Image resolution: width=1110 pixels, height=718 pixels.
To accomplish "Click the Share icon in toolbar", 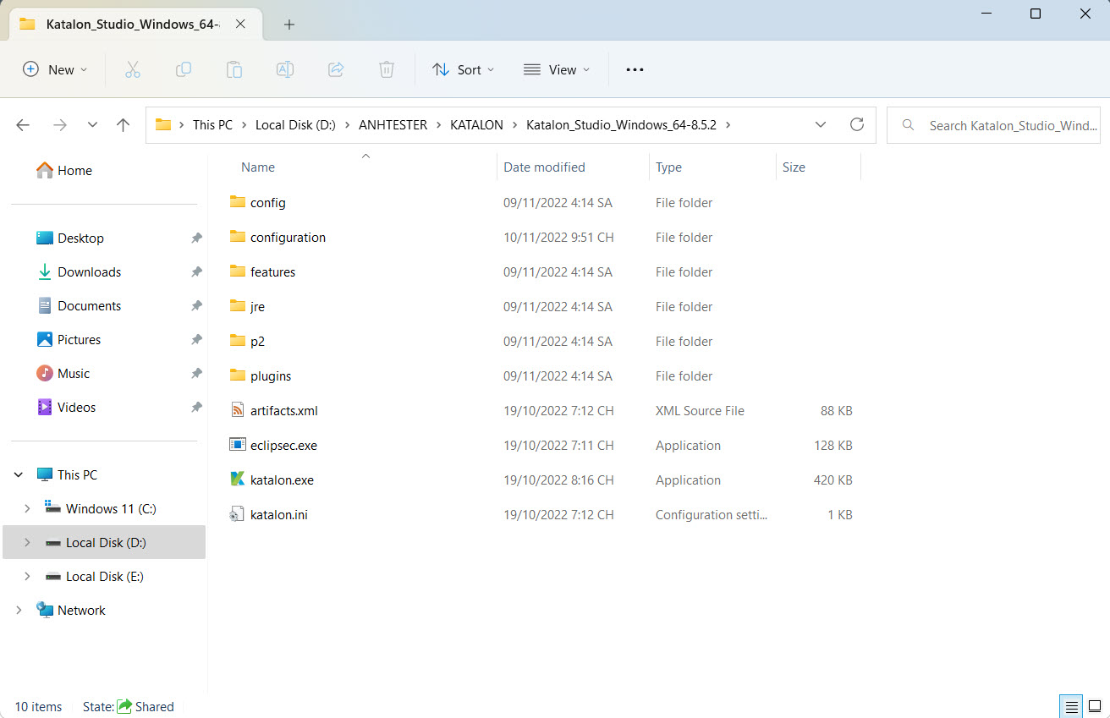I will (336, 69).
